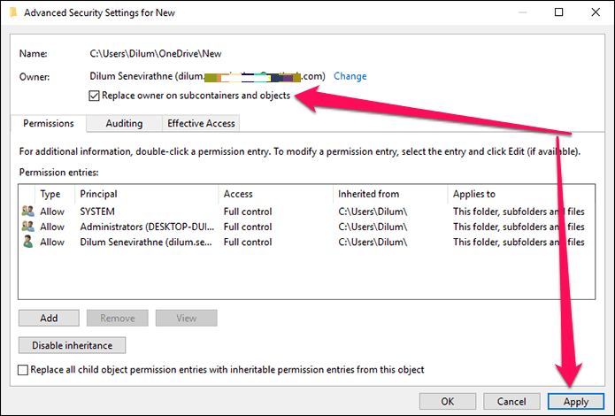615x416 pixels.
Task: Confirm with the OK button
Action: [448, 402]
